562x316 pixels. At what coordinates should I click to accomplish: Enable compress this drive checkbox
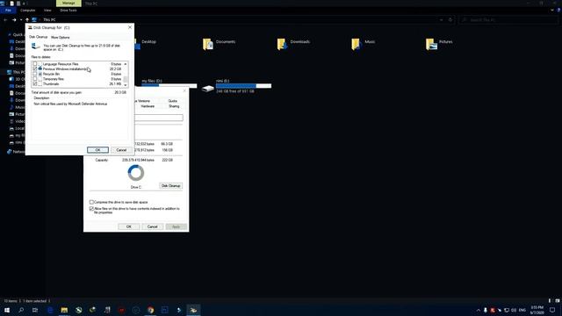tap(91, 202)
